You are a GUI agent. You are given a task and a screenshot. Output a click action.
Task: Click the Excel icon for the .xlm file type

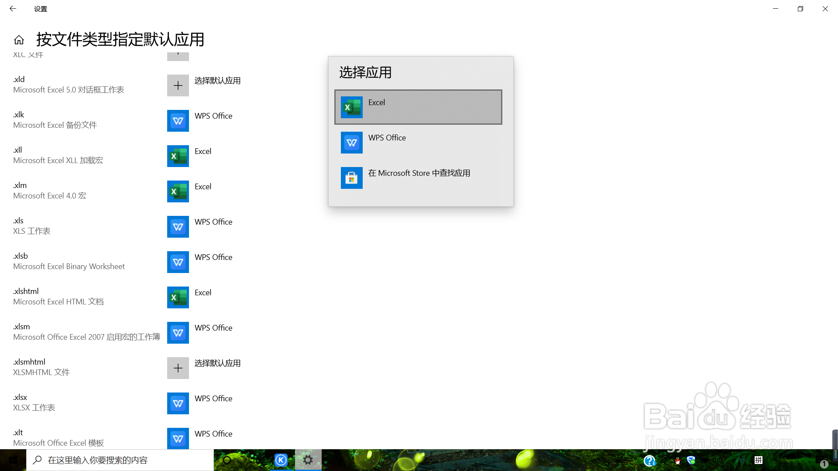pyautogui.click(x=178, y=191)
